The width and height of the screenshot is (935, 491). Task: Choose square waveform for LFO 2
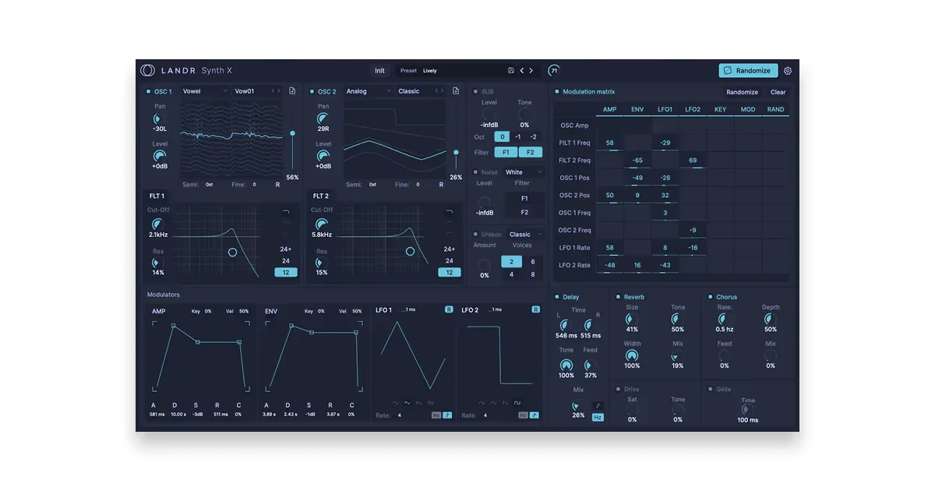coord(516,403)
